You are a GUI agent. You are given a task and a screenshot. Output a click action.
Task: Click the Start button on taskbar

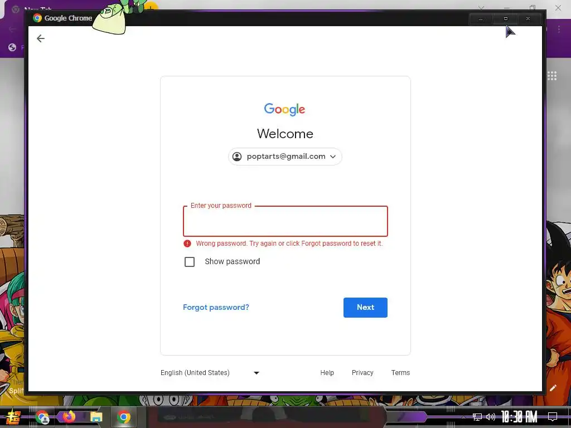point(13,417)
